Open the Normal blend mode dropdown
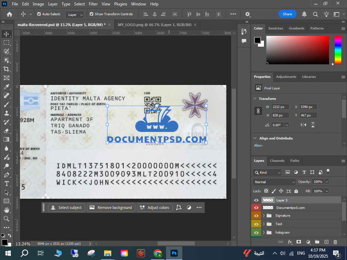The width and height of the screenshot is (347, 260). tap(274, 182)
